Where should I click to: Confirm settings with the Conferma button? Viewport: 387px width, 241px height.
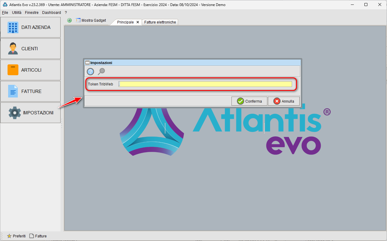tap(249, 101)
